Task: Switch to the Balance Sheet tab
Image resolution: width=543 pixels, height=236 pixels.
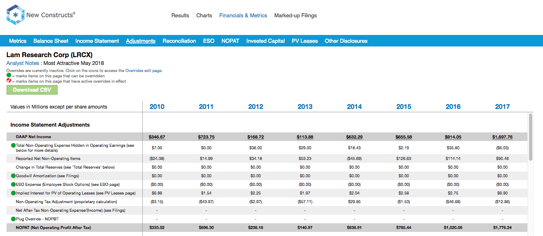Action: 51,41
